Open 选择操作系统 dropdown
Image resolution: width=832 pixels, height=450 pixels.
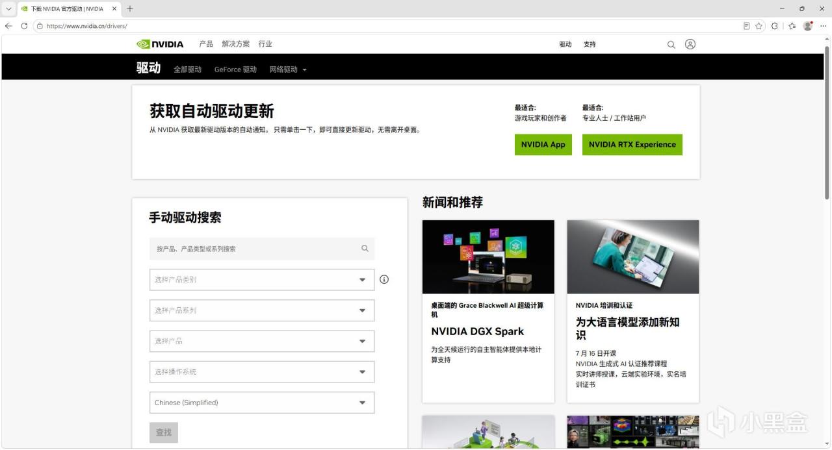coord(262,372)
